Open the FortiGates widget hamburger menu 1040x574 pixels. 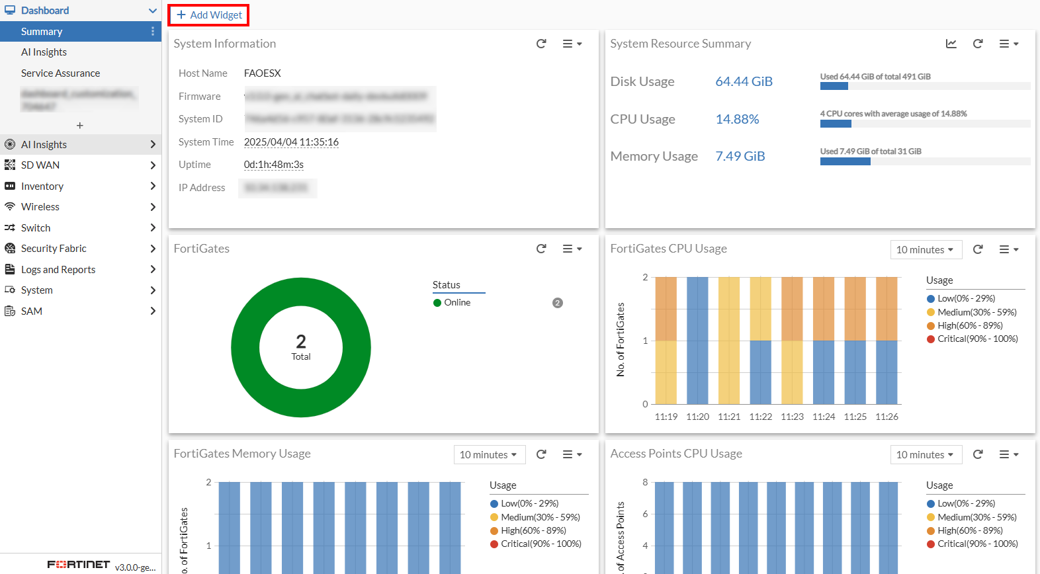572,249
